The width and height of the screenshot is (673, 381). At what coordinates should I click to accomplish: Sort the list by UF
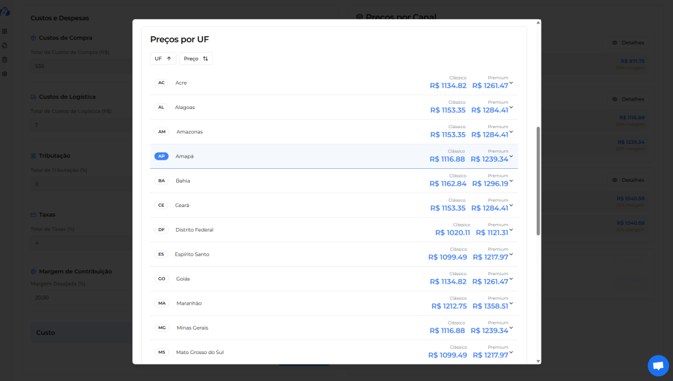[163, 58]
